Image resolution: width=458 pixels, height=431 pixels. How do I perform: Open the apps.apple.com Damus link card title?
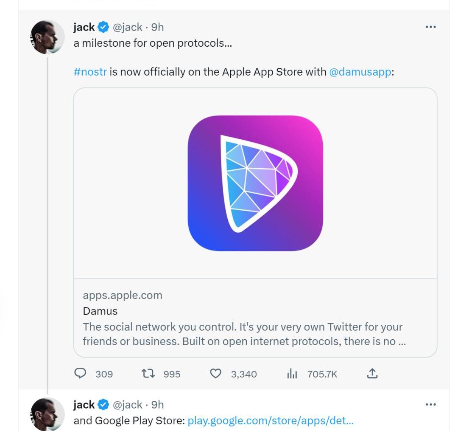pyautogui.click(x=100, y=311)
